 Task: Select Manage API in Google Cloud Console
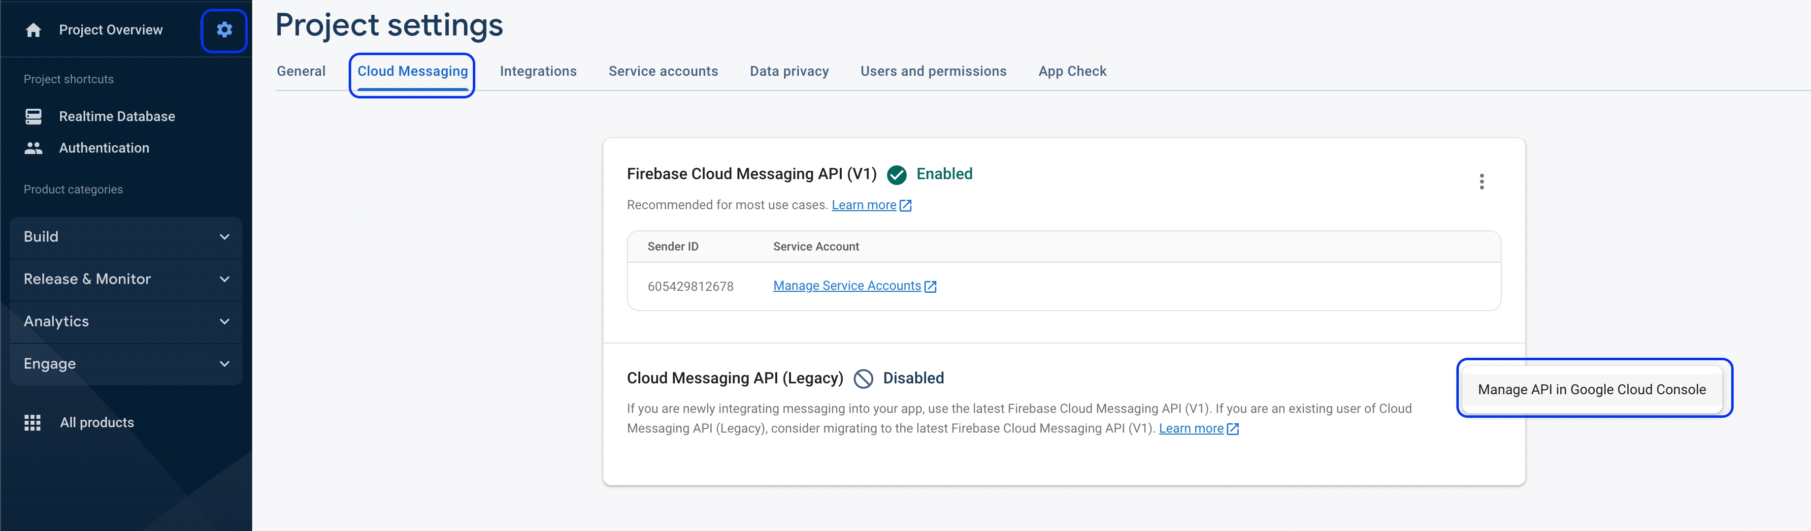(1592, 389)
